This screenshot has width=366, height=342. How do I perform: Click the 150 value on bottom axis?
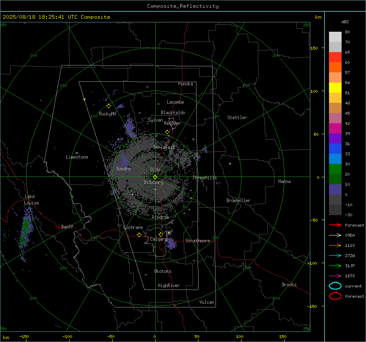(283, 336)
